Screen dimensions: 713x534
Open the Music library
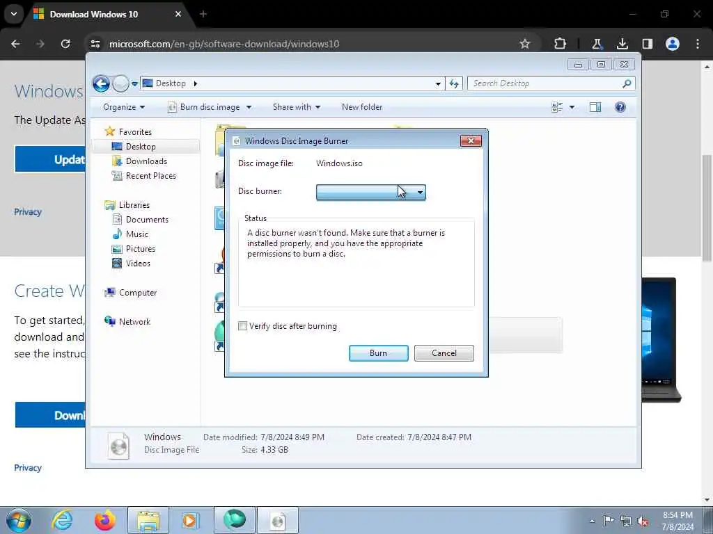coord(137,234)
